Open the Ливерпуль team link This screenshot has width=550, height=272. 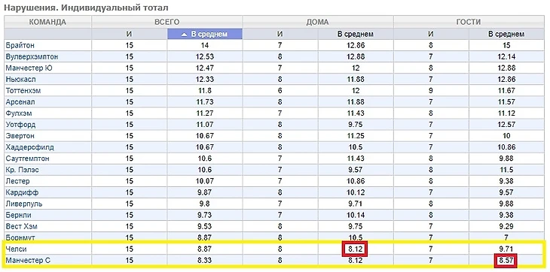click(24, 204)
